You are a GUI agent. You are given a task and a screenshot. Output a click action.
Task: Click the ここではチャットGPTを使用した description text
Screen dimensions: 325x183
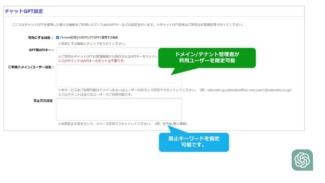(x=128, y=25)
